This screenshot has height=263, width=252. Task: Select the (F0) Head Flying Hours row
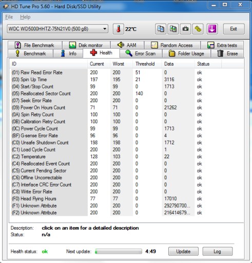click(x=127, y=199)
